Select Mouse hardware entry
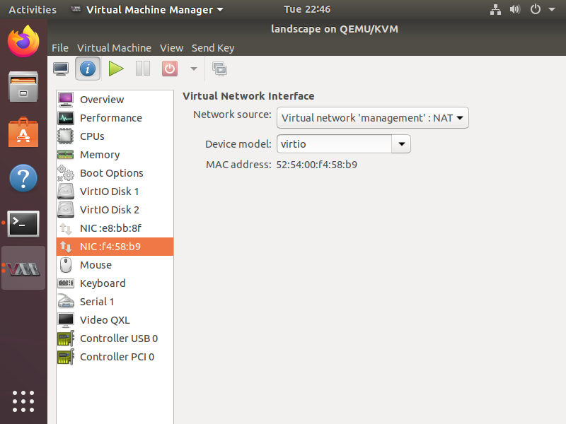The width and height of the screenshot is (566, 424). pyautogui.click(x=115, y=265)
